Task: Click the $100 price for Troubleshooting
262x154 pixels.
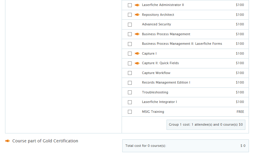Action: coord(240,92)
